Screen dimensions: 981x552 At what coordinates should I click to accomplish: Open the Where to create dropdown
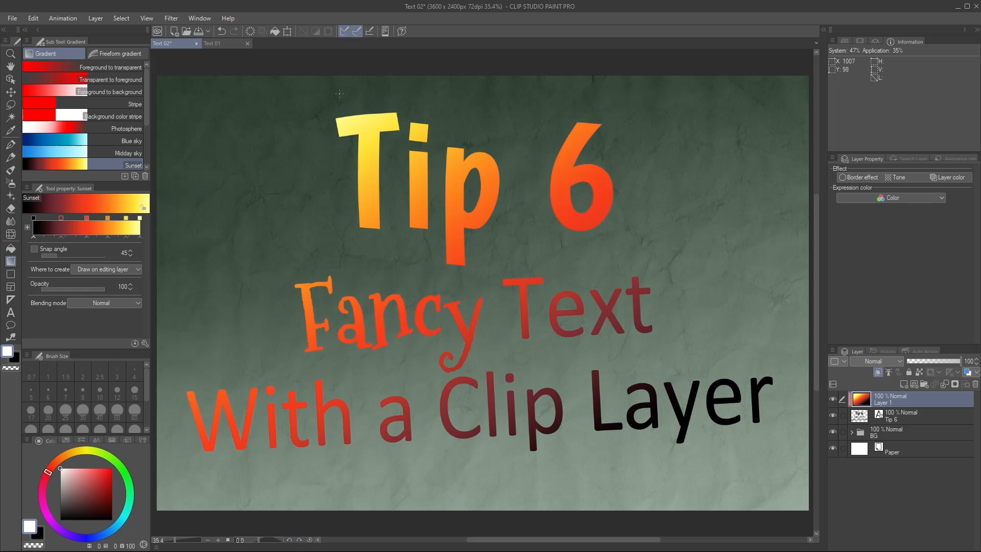pyautogui.click(x=109, y=269)
